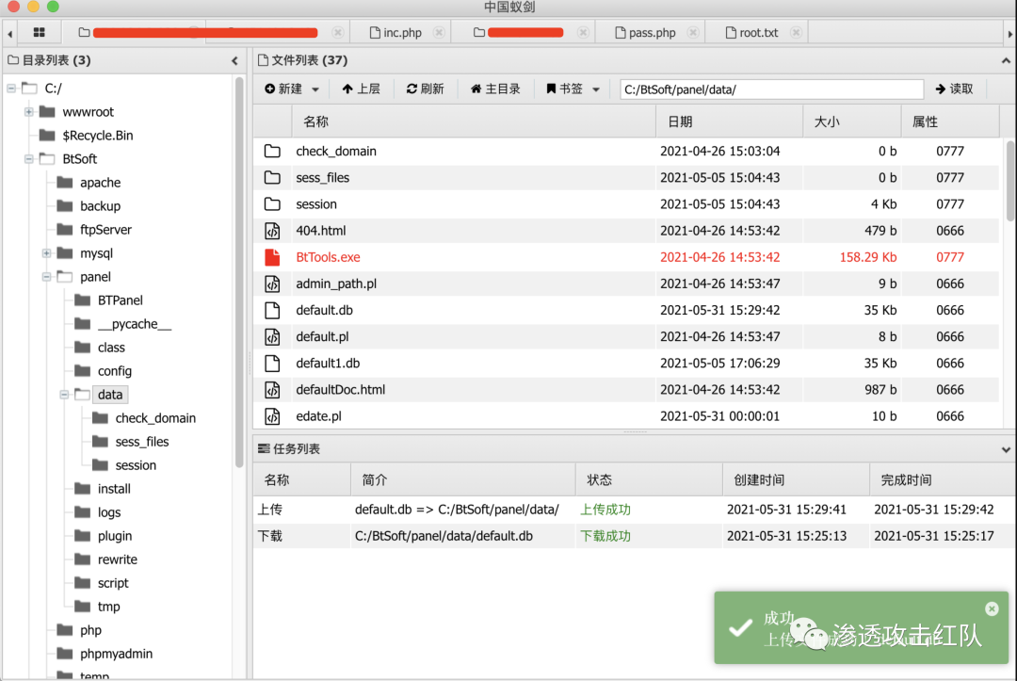Expand the wwwroot tree node
The height and width of the screenshot is (681, 1017).
click(29, 111)
